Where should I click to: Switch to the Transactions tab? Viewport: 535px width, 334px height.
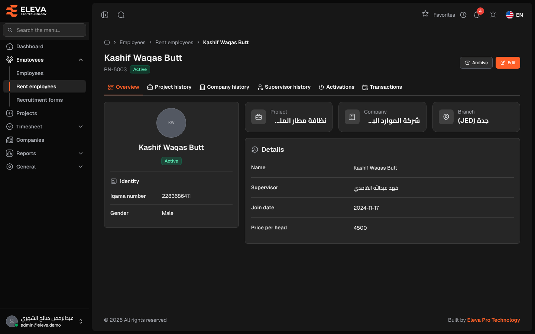[382, 87]
